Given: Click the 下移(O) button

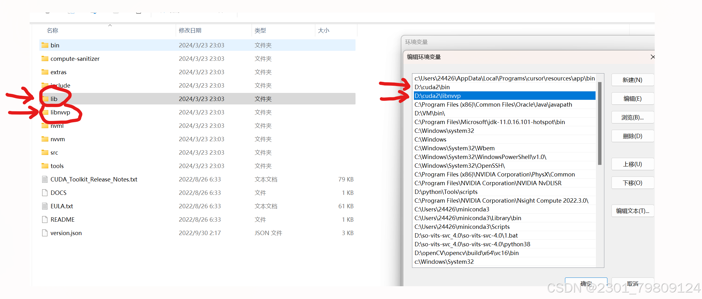Looking at the screenshot, I should (632, 183).
